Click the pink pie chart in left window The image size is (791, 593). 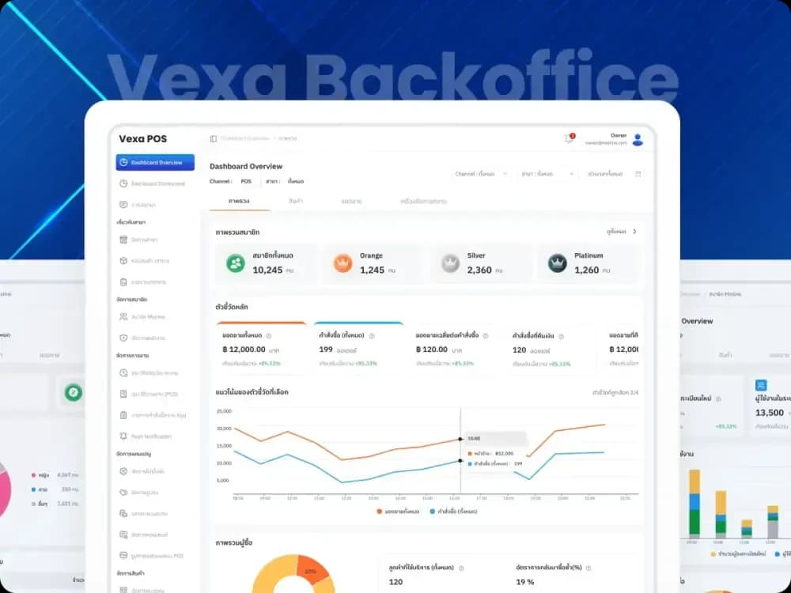tap(4, 491)
